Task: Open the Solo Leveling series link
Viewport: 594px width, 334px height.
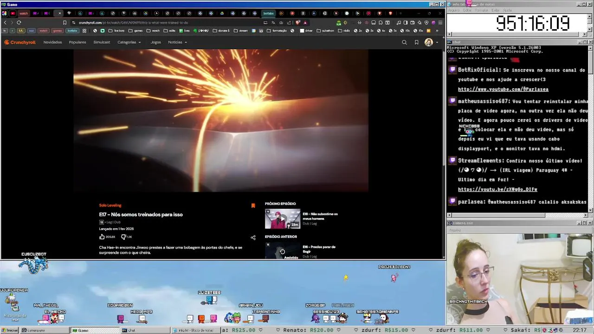Action: click(110, 205)
